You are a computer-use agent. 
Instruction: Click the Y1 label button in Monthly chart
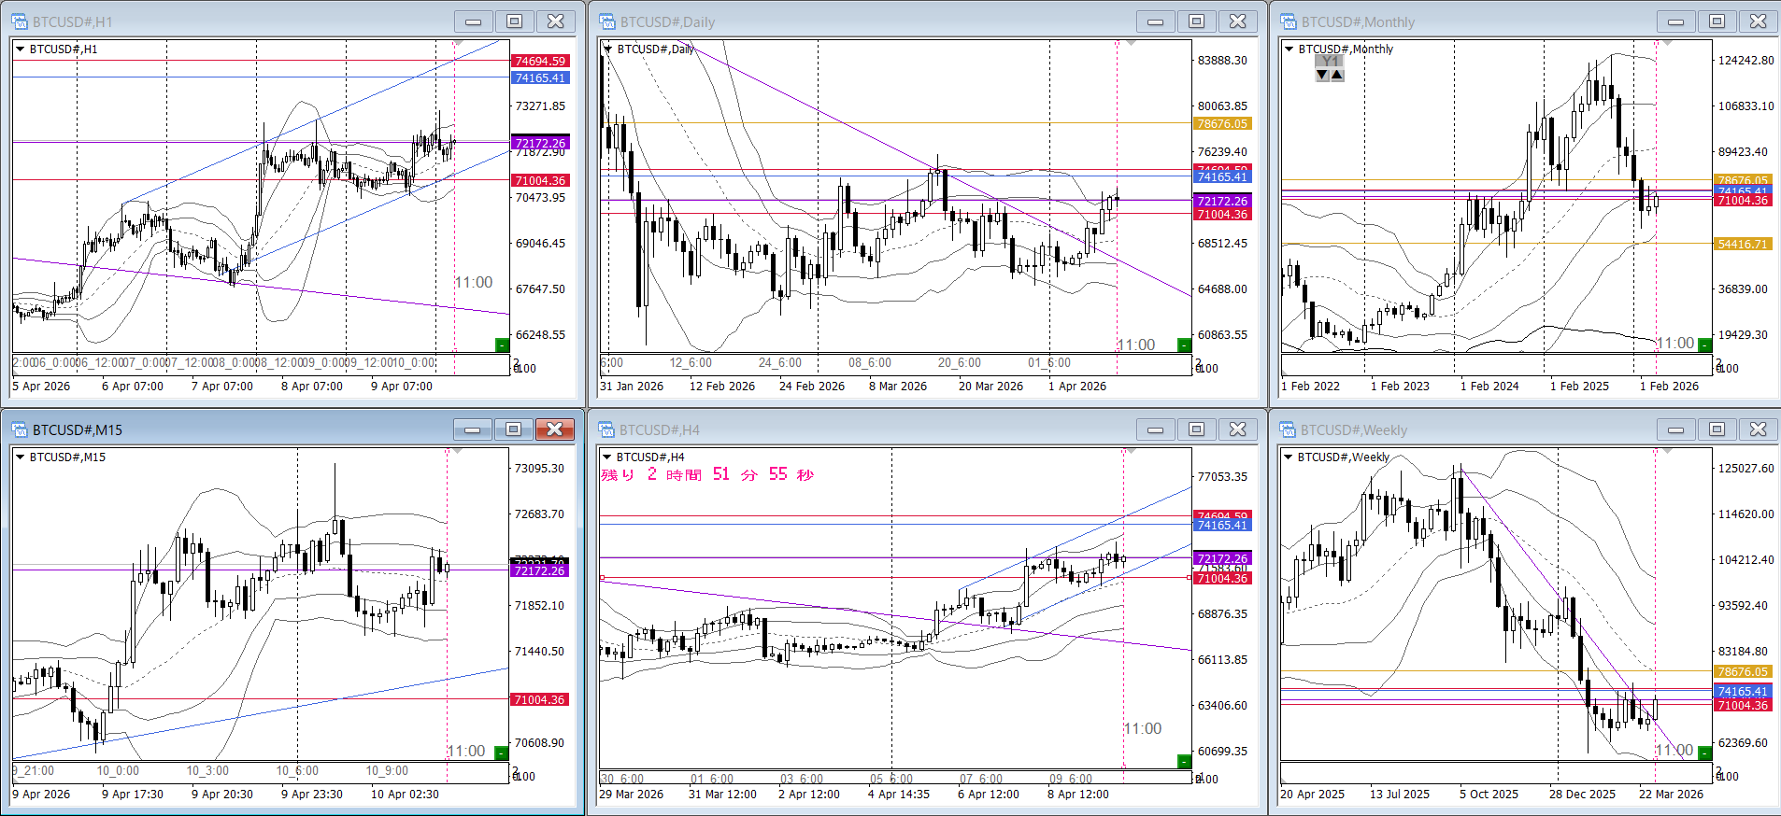[x=1329, y=61]
